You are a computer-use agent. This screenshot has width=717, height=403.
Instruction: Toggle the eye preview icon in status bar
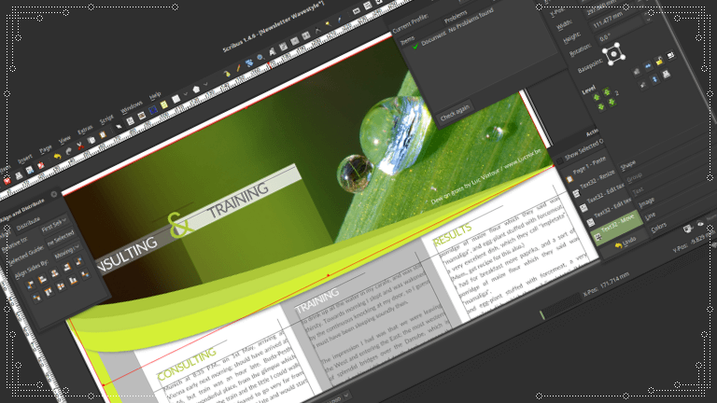point(700,224)
